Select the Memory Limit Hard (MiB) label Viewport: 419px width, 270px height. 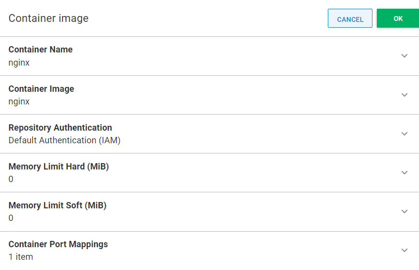coord(59,167)
